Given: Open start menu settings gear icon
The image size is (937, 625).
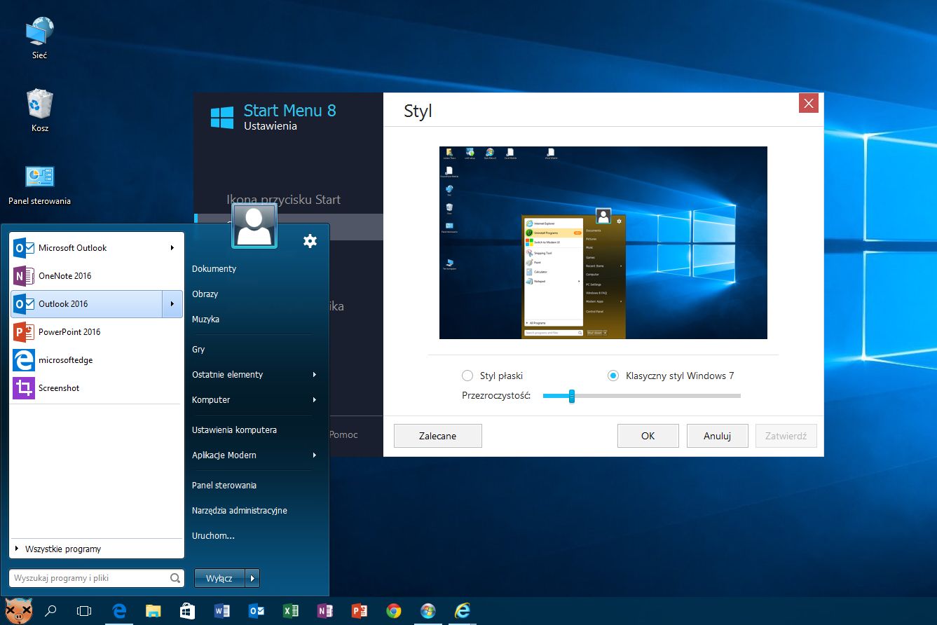Looking at the screenshot, I should click(x=310, y=241).
